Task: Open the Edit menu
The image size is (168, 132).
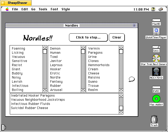Action: tap(25, 9)
